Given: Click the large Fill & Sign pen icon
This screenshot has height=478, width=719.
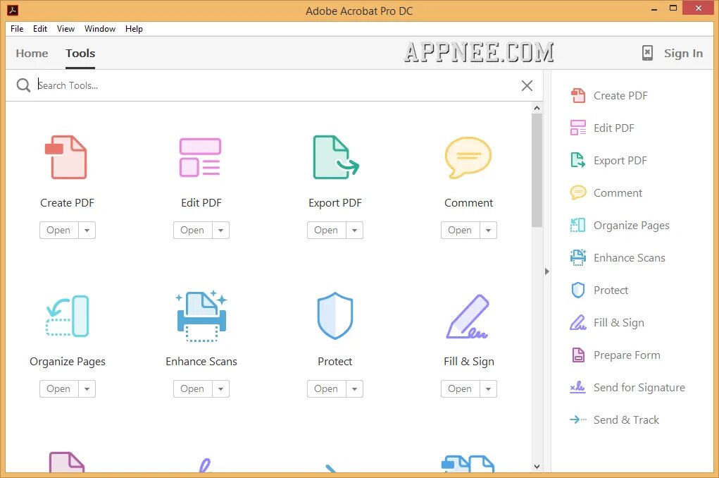Looking at the screenshot, I should coord(468,317).
